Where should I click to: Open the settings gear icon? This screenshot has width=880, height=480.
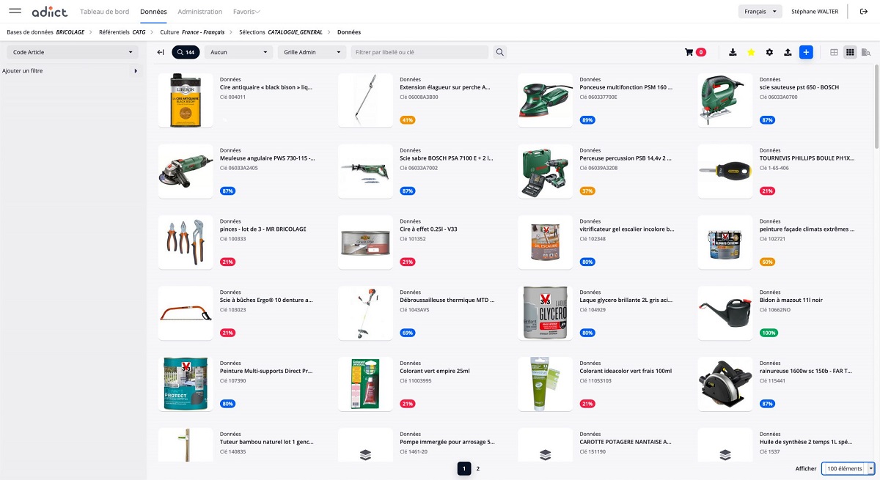tap(769, 52)
